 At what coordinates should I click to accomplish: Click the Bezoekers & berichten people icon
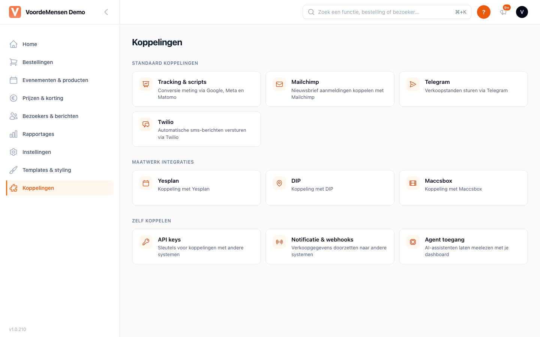pos(13,116)
